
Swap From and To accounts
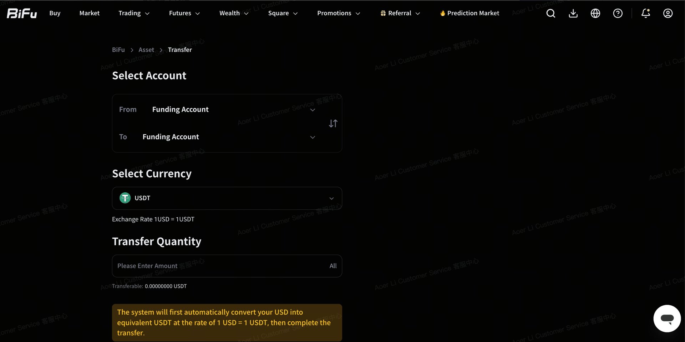tap(333, 123)
